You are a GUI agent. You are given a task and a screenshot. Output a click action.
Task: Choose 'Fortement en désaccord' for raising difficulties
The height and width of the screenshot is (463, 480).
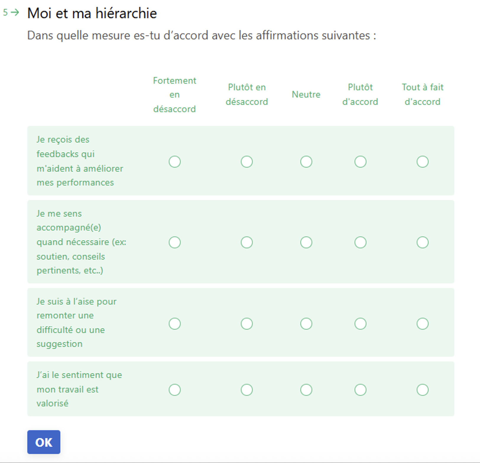point(174,324)
